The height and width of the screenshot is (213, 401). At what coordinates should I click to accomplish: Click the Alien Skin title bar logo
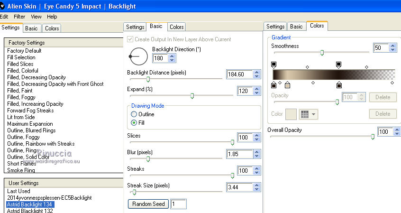2,6
